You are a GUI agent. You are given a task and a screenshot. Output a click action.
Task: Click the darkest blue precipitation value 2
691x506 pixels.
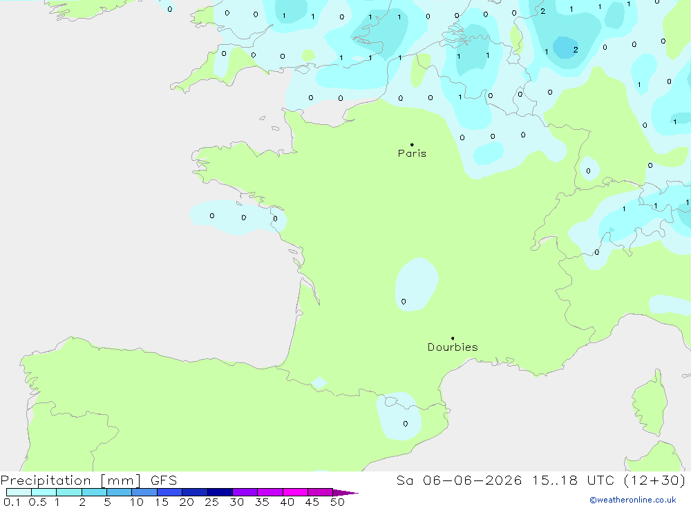pos(576,50)
